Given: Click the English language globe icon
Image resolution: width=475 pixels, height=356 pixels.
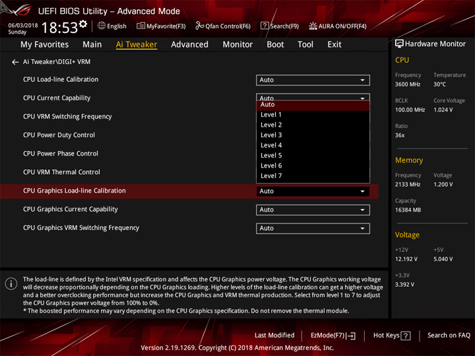Looking at the screenshot, I should [x=102, y=26].
